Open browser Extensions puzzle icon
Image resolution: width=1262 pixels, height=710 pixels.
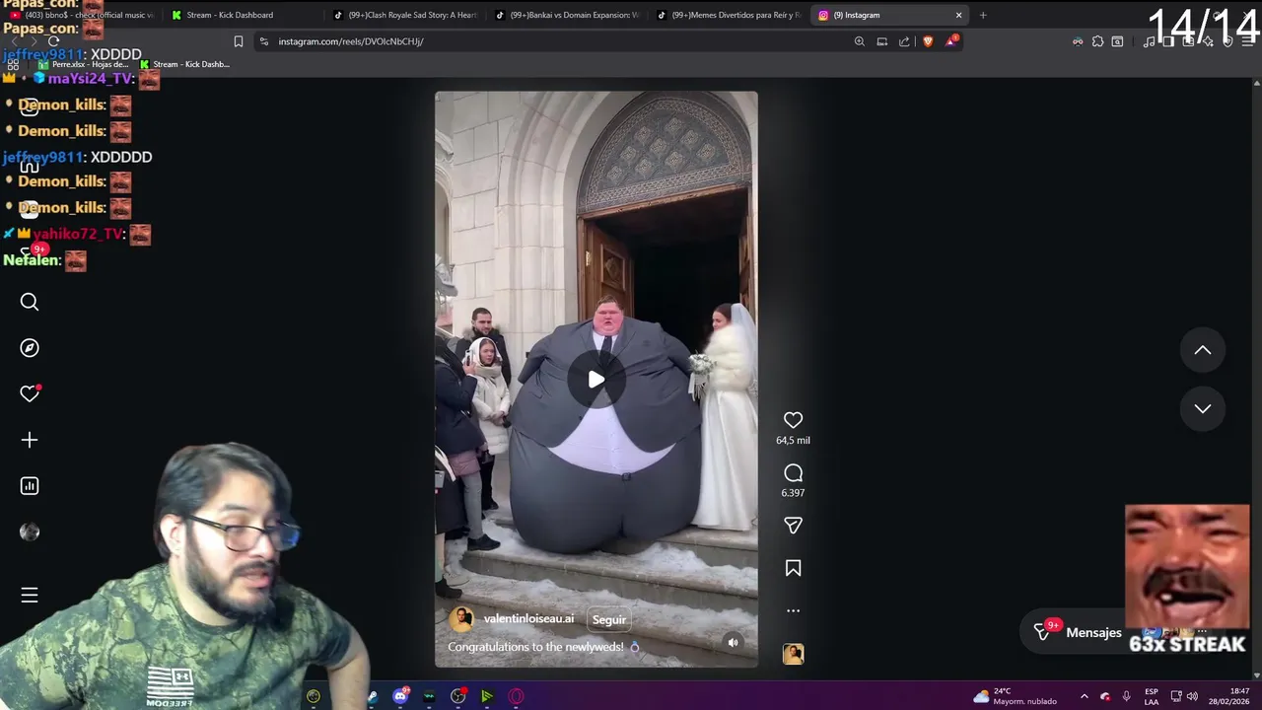tap(1097, 41)
